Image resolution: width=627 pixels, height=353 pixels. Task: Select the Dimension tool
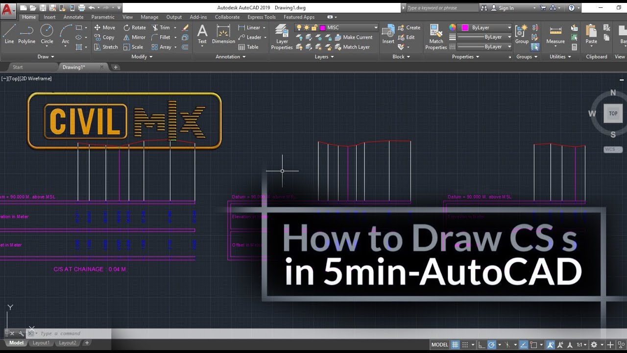223,34
